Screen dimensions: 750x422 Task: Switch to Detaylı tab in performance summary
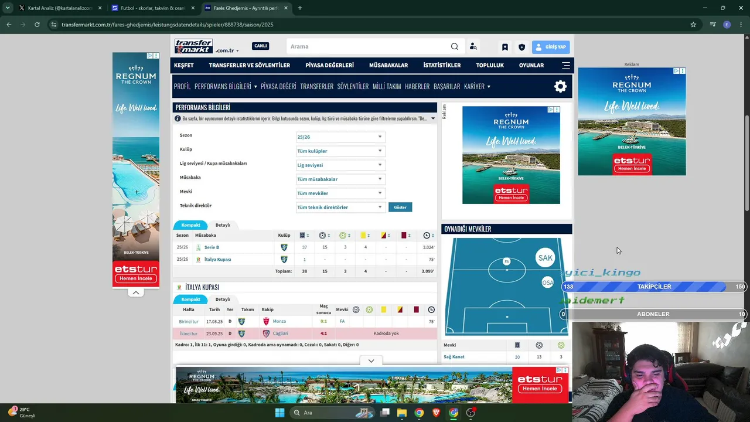[223, 225]
